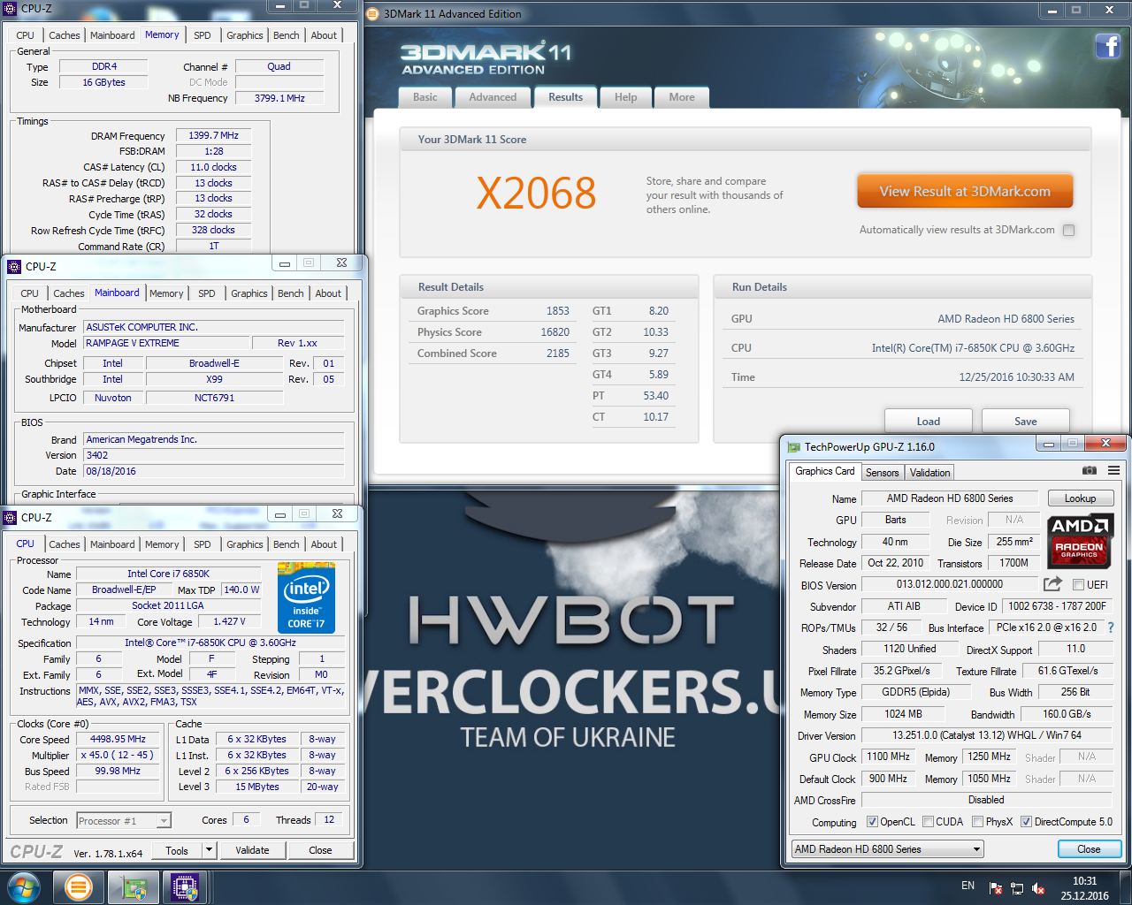Click the AMD Radeon Graphics logo
Image resolution: width=1132 pixels, height=905 pixels.
click(x=1079, y=541)
